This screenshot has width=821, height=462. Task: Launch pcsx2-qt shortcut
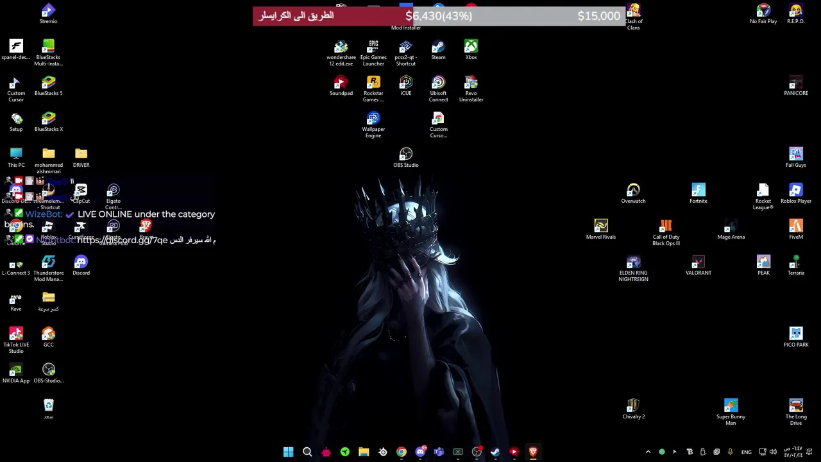click(x=406, y=53)
